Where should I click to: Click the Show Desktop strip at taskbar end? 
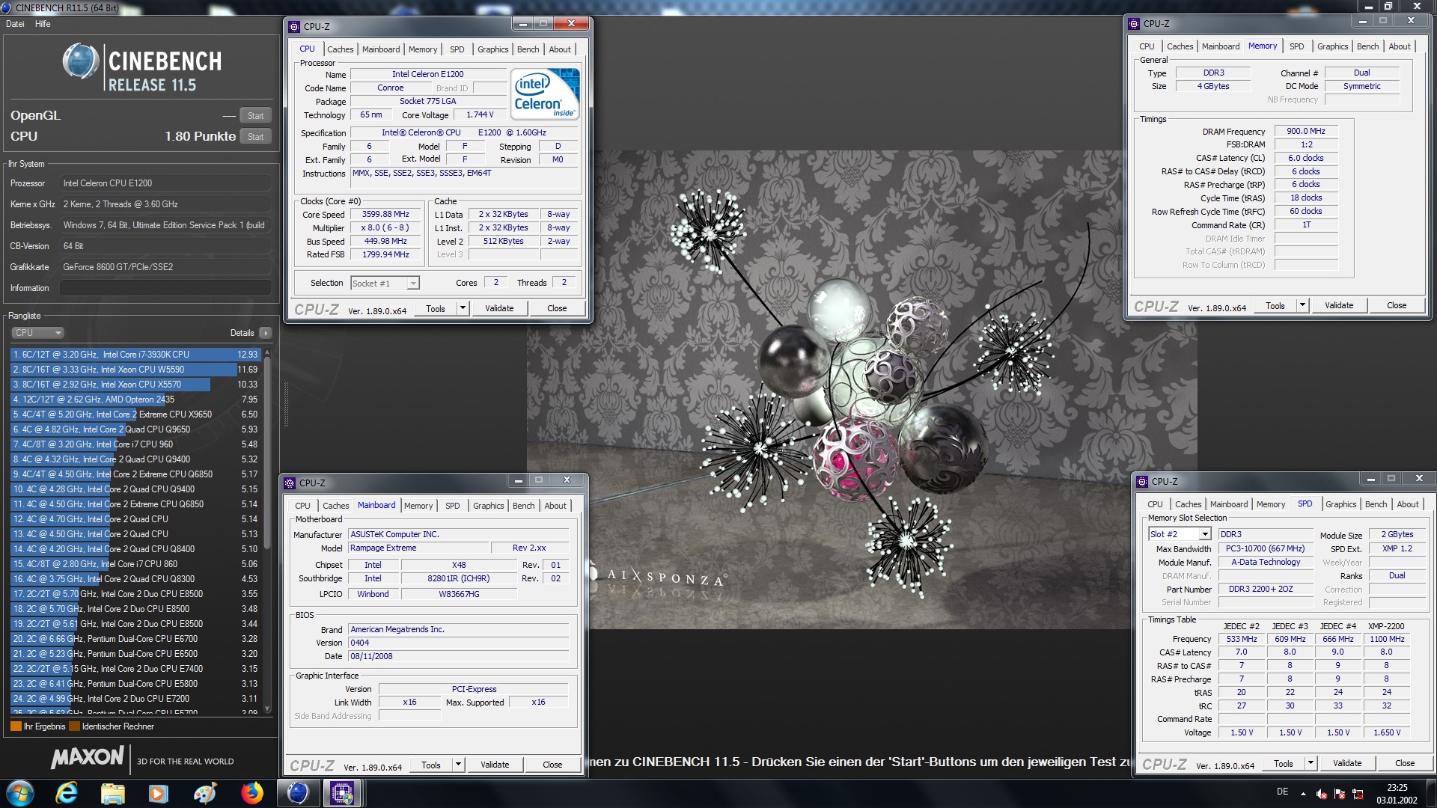[x=1431, y=793]
